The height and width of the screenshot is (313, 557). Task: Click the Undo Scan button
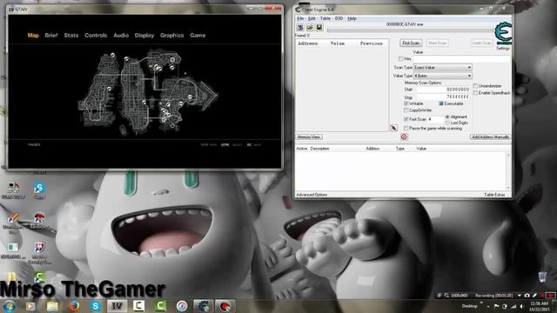tap(481, 43)
